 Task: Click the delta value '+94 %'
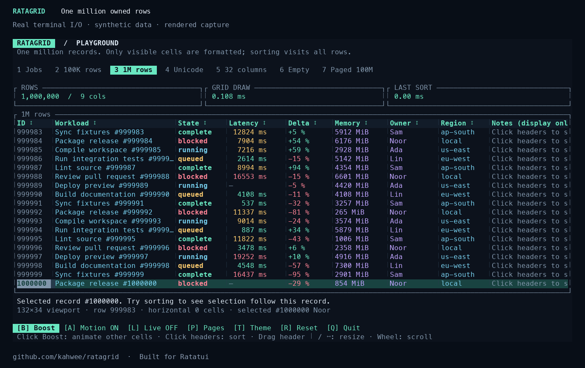coord(299,167)
